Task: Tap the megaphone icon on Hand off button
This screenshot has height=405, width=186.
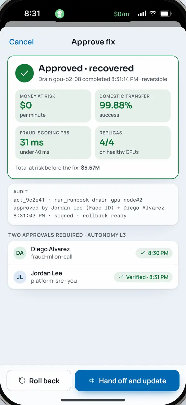Action: pos(91,381)
